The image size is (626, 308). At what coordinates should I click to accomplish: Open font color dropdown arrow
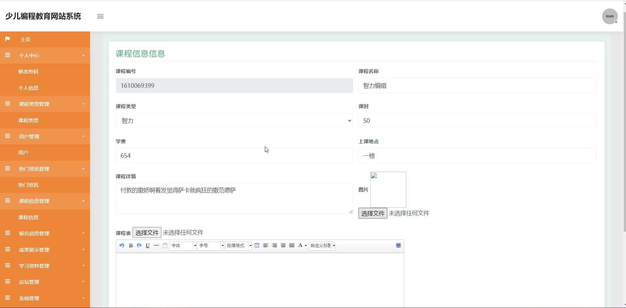(306, 246)
